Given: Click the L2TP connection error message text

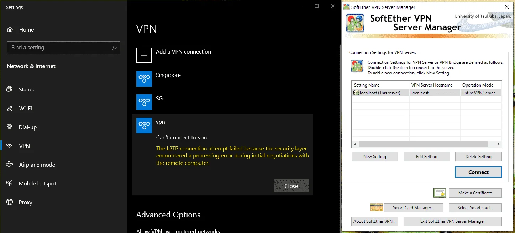Looking at the screenshot, I should (x=232, y=156).
